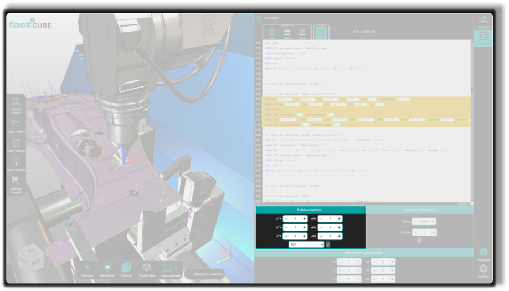Switch to the Regshape Attributes tab
Image resolution: width=509 pixels, height=291 pixels.
click(x=419, y=210)
